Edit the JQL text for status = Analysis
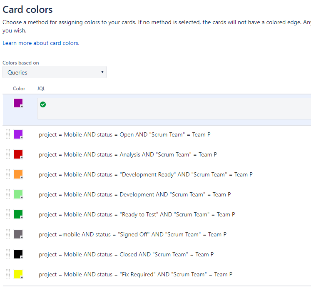Viewport: 311px width, 298px height. [128, 155]
